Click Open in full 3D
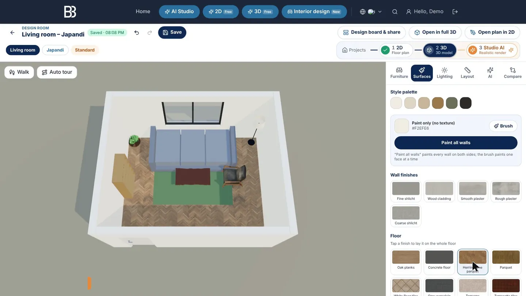Image resolution: width=526 pixels, height=296 pixels. (x=435, y=33)
